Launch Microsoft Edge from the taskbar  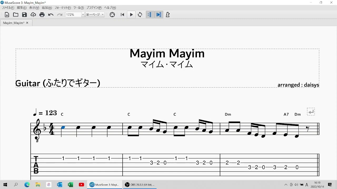[x=27, y=185]
